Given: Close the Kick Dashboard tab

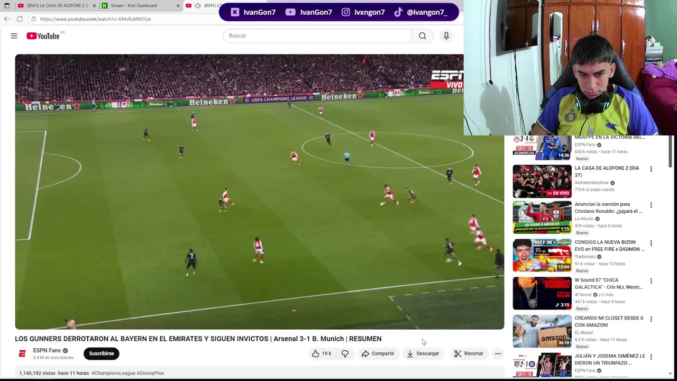Looking at the screenshot, I should pos(178,5).
